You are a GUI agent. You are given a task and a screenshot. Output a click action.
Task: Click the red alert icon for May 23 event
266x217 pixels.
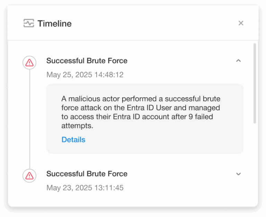(x=29, y=175)
